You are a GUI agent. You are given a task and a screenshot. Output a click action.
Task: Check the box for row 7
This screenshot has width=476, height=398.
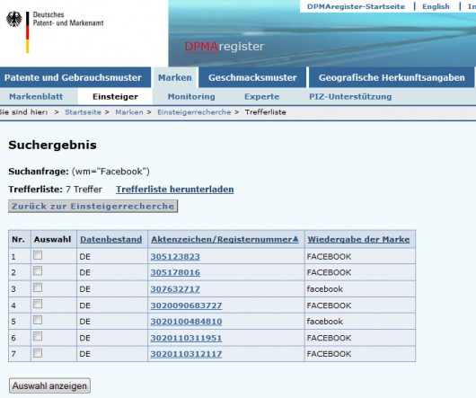click(38, 353)
